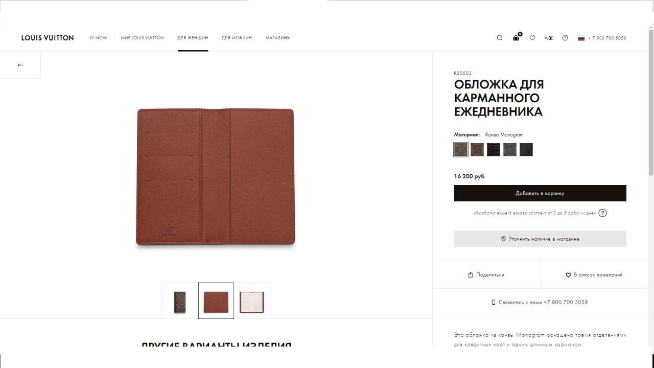
Task: Open the LV NOW menu
Action: click(99, 38)
